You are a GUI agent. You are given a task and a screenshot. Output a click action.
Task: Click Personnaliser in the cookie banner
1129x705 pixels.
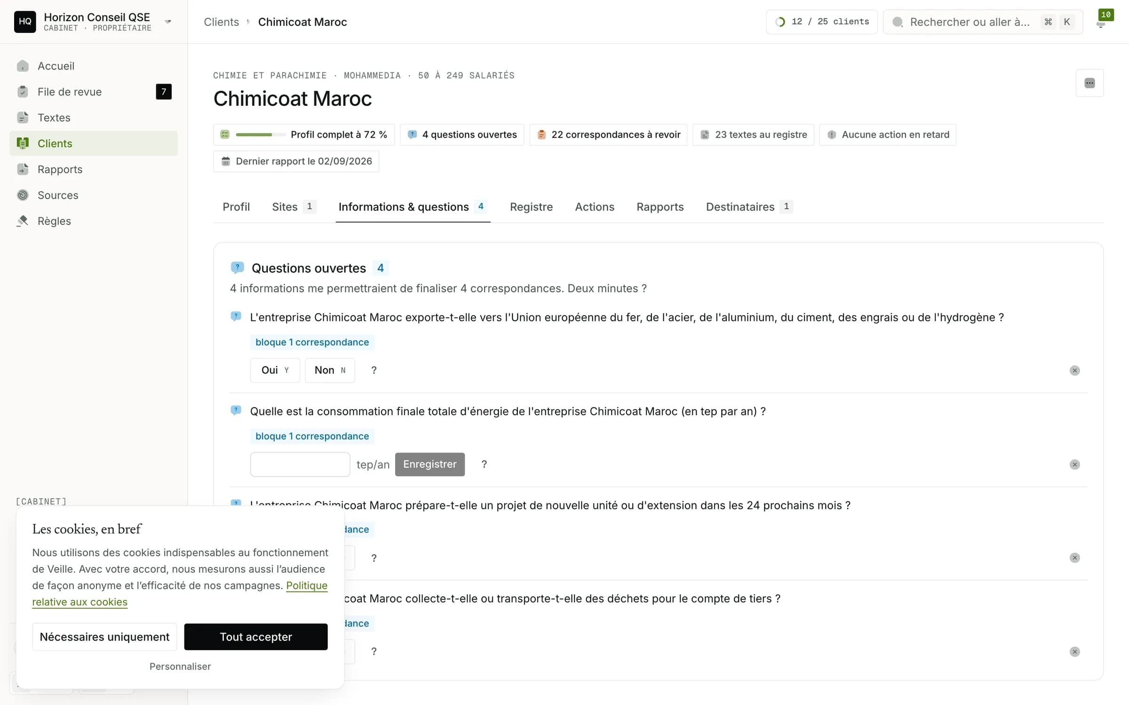tap(180, 666)
